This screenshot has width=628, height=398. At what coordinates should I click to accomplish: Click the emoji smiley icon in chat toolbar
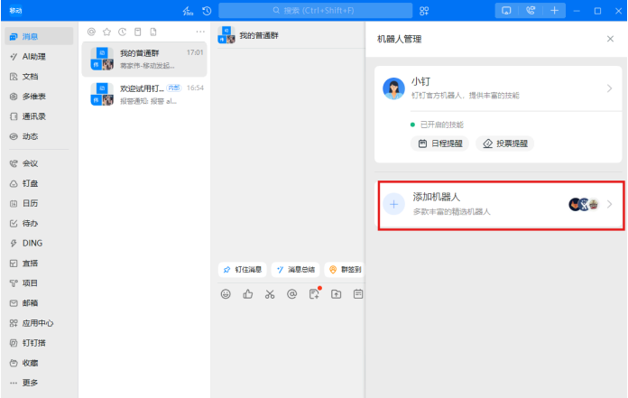226,294
